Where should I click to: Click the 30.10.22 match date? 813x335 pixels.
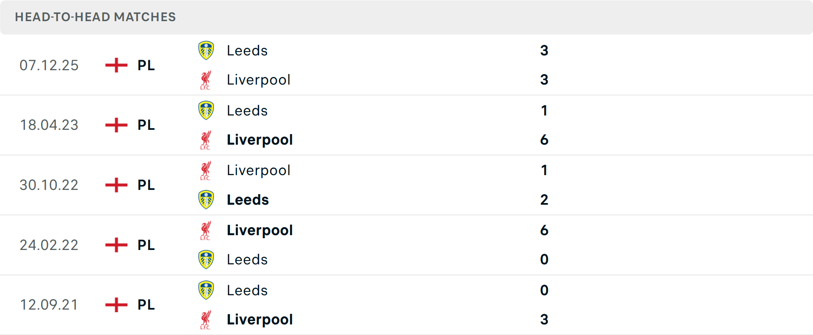(x=49, y=185)
